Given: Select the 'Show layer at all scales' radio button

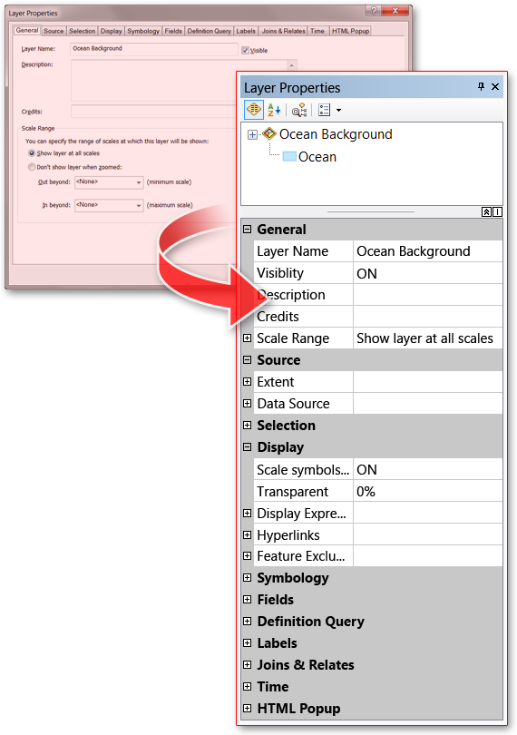Looking at the screenshot, I should pos(32,153).
